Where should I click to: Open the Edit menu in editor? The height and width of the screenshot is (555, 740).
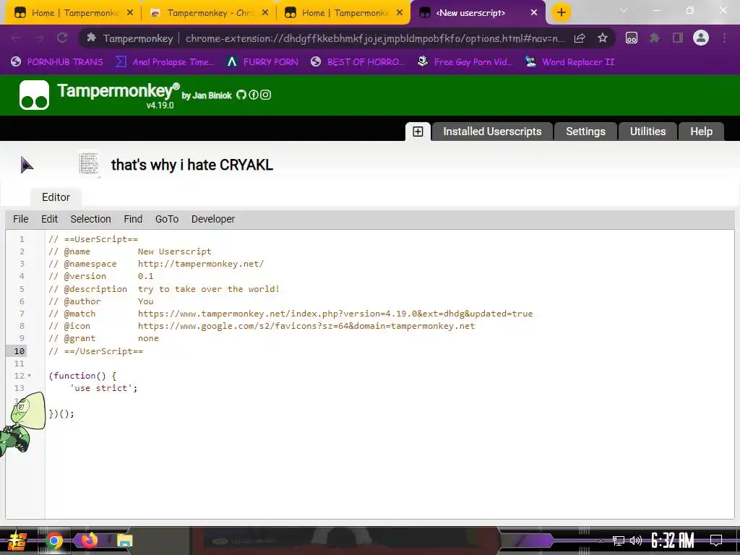[49, 219]
